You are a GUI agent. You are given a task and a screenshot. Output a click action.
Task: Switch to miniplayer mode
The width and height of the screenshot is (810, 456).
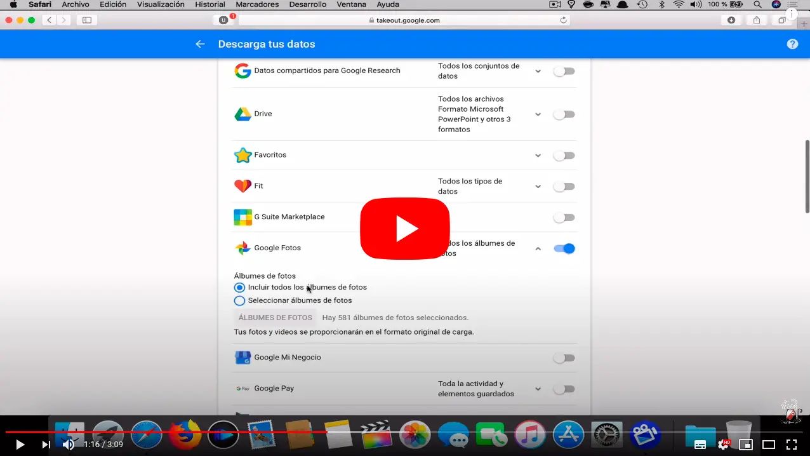pyautogui.click(x=746, y=445)
